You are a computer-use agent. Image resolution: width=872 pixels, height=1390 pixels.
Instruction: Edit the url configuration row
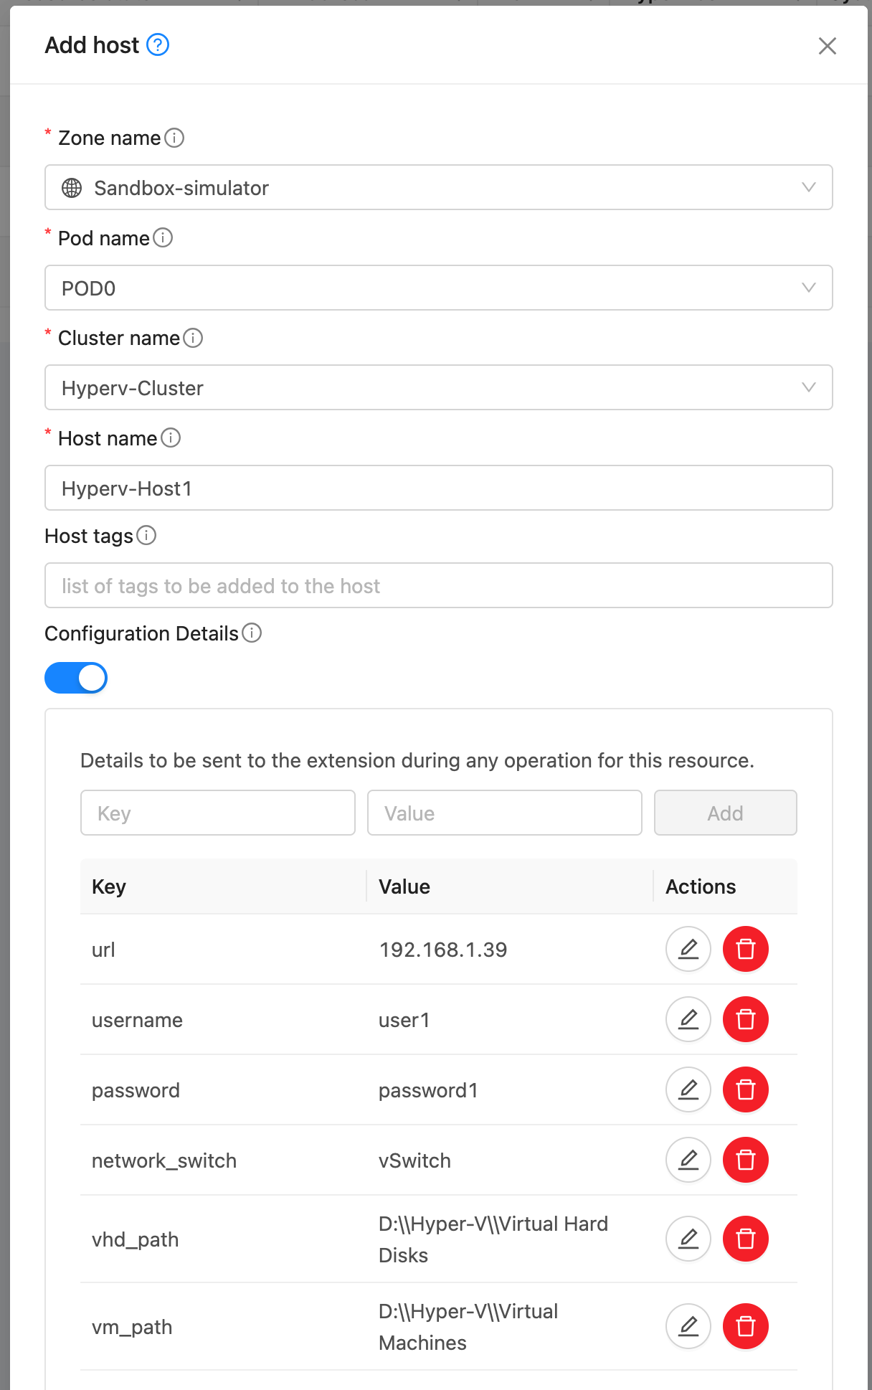tap(688, 949)
